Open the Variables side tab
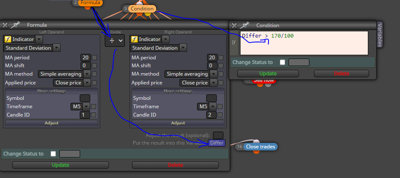Viewport: 400px width, 178px height. pos(380,35)
